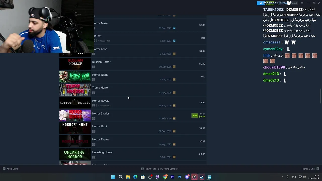Click the $0.46 sale price
The image size is (322, 181).
(x=202, y=117)
